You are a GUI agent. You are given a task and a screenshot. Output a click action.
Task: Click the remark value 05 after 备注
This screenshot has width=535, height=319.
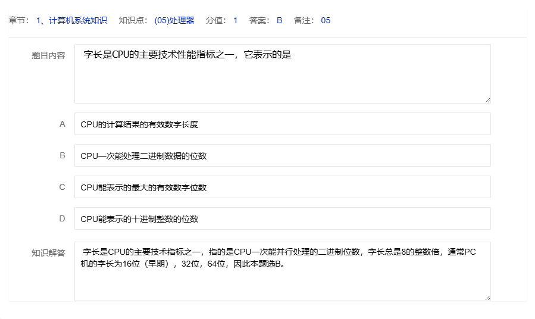326,20
